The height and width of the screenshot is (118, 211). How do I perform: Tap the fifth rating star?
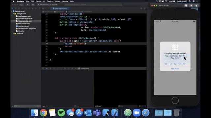coord(184,64)
